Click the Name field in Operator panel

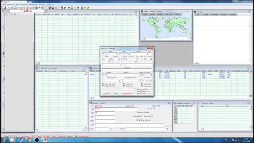105,121
